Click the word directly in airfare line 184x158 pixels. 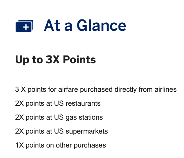pos(125,90)
